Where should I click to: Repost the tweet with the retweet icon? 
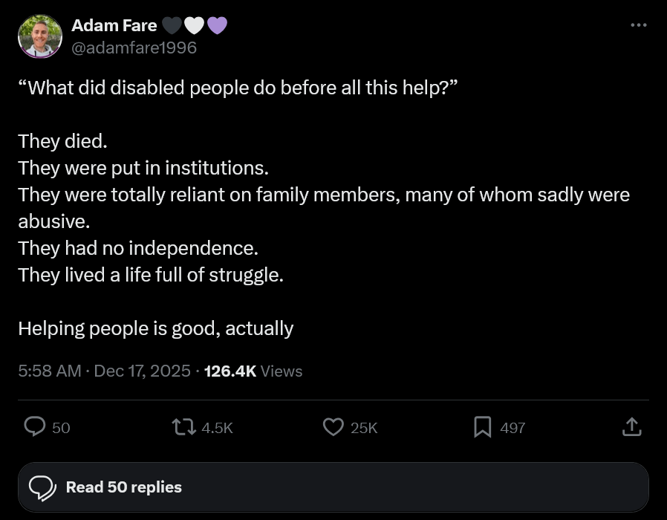pos(182,426)
